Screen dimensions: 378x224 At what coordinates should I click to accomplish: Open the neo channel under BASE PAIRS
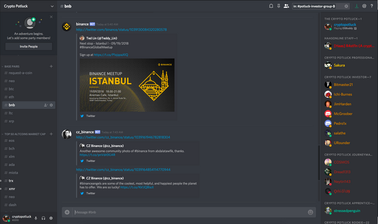pos(29,81)
